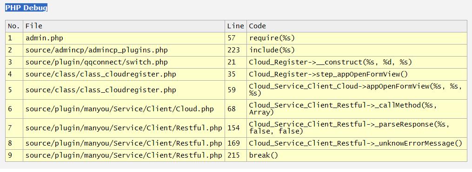Image resolution: width=472 pixels, height=172 pixels.
Task: Click line number 215
Action: pyautogui.click(x=236, y=155)
